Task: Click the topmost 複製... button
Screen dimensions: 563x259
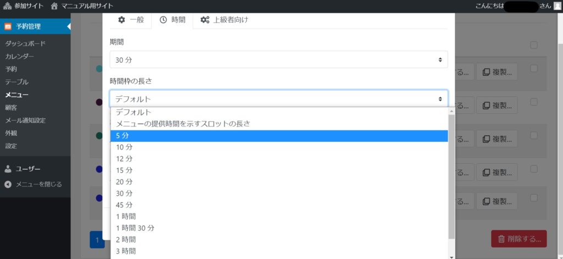Action: pyautogui.click(x=496, y=72)
